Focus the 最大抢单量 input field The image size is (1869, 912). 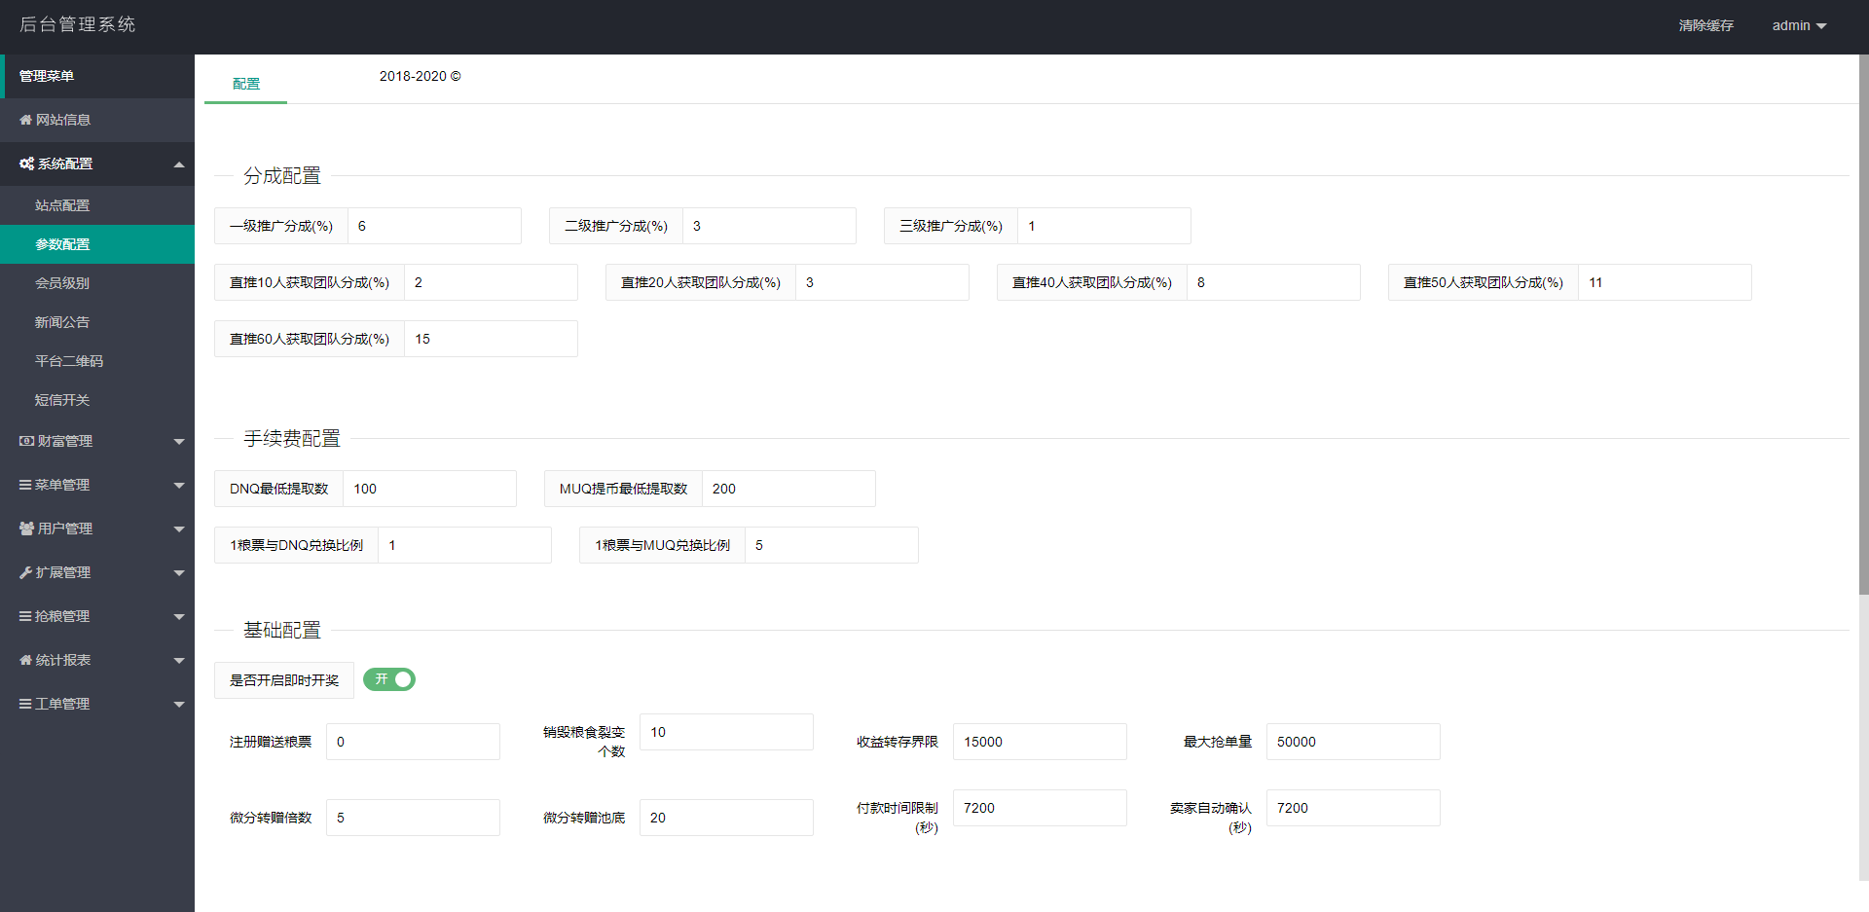[x=1353, y=742]
